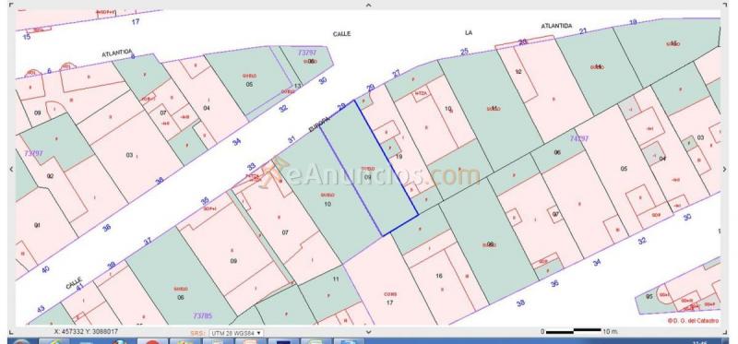Select the EUROPA street label
This screenshot has width=738, height=344.
click(x=318, y=125)
